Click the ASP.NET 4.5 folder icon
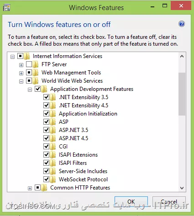The height and width of the screenshot is (216, 194). (x=53, y=138)
